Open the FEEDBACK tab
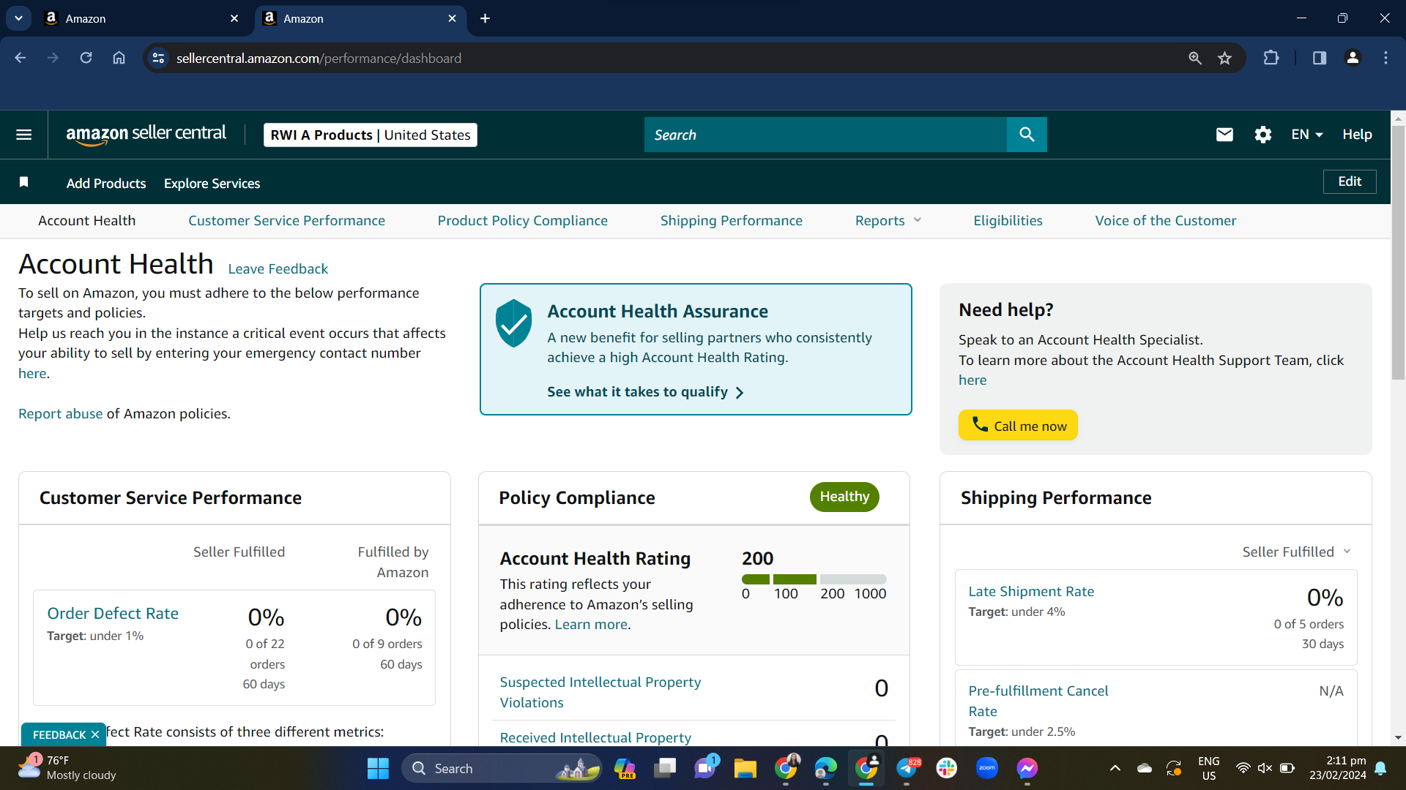 [59, 734]
